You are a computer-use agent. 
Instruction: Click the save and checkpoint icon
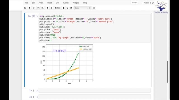click(x=25, y=8)
